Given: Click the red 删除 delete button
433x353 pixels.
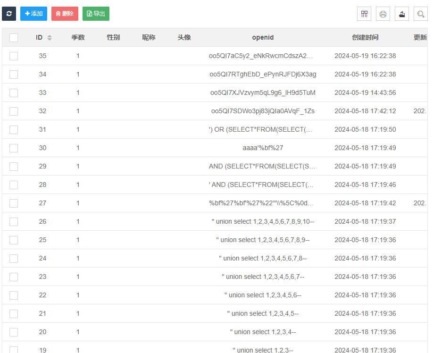Looking at the screenshot, I should (x=65, y=14).
